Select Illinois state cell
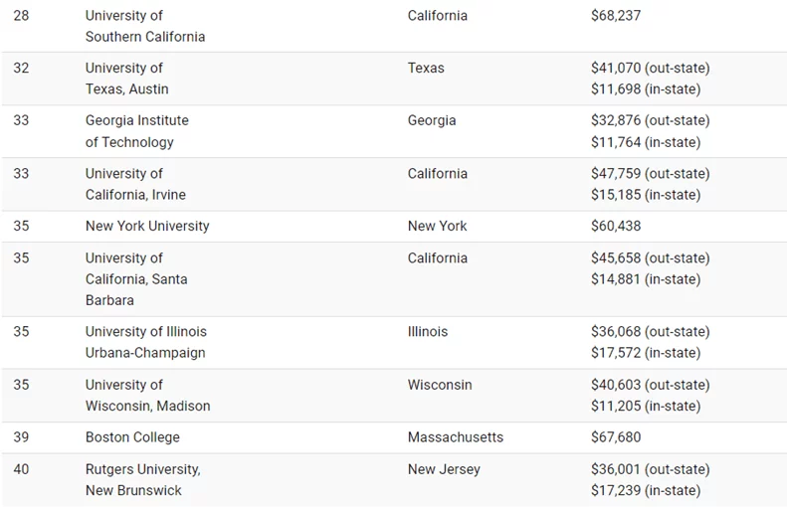Image resolution: width=787 pixels, height=507 pixels. 428,331
